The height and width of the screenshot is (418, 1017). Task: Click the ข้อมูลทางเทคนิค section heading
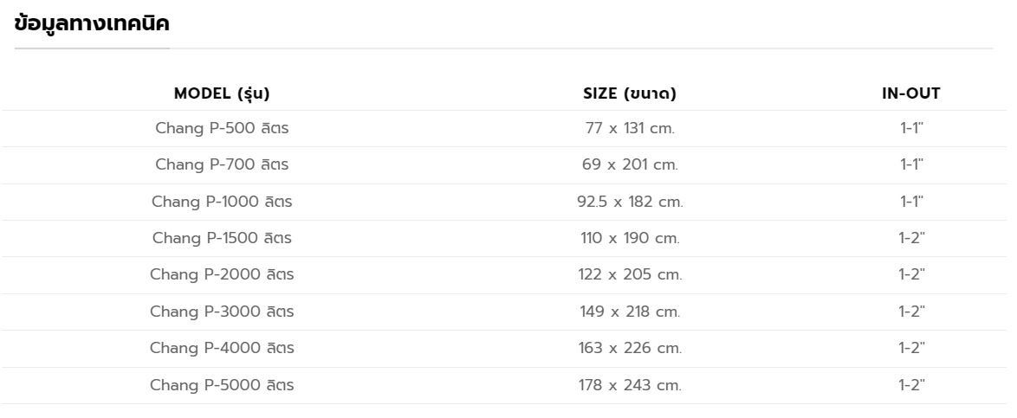click(92, 25)
